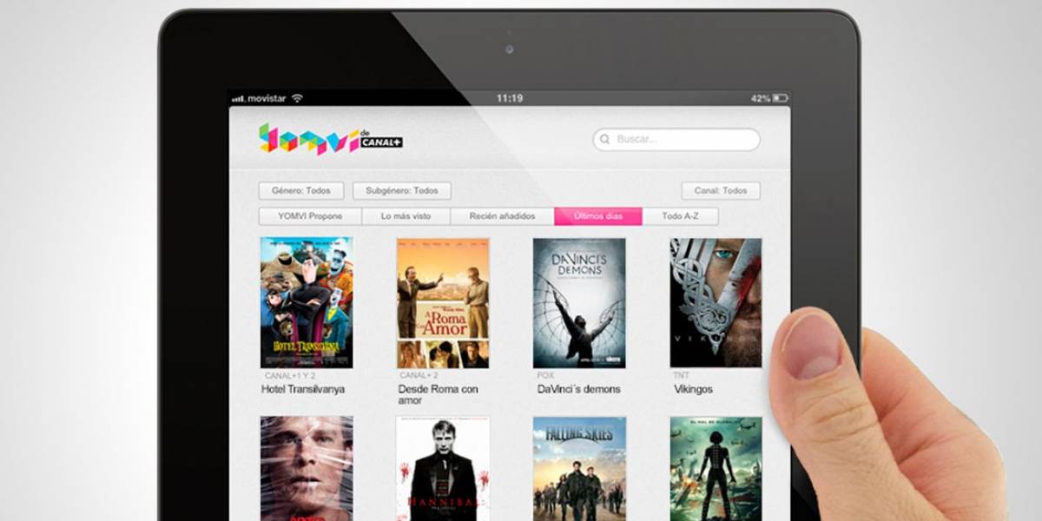This screenshot has height=521, width=1042.
Task: Open the Género: Todos dropdown
Action: click(x=301, y=191)
